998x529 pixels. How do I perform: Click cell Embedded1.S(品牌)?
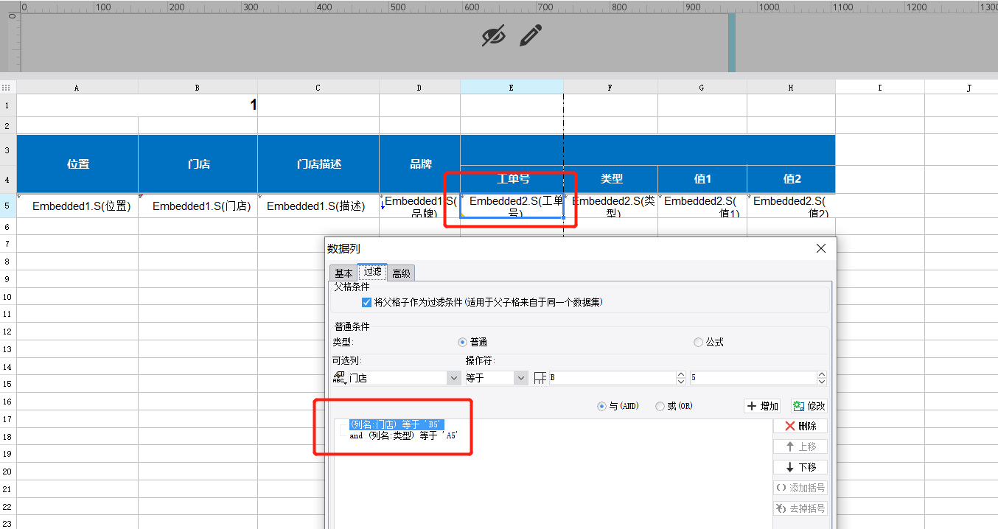tap(419, 206)
